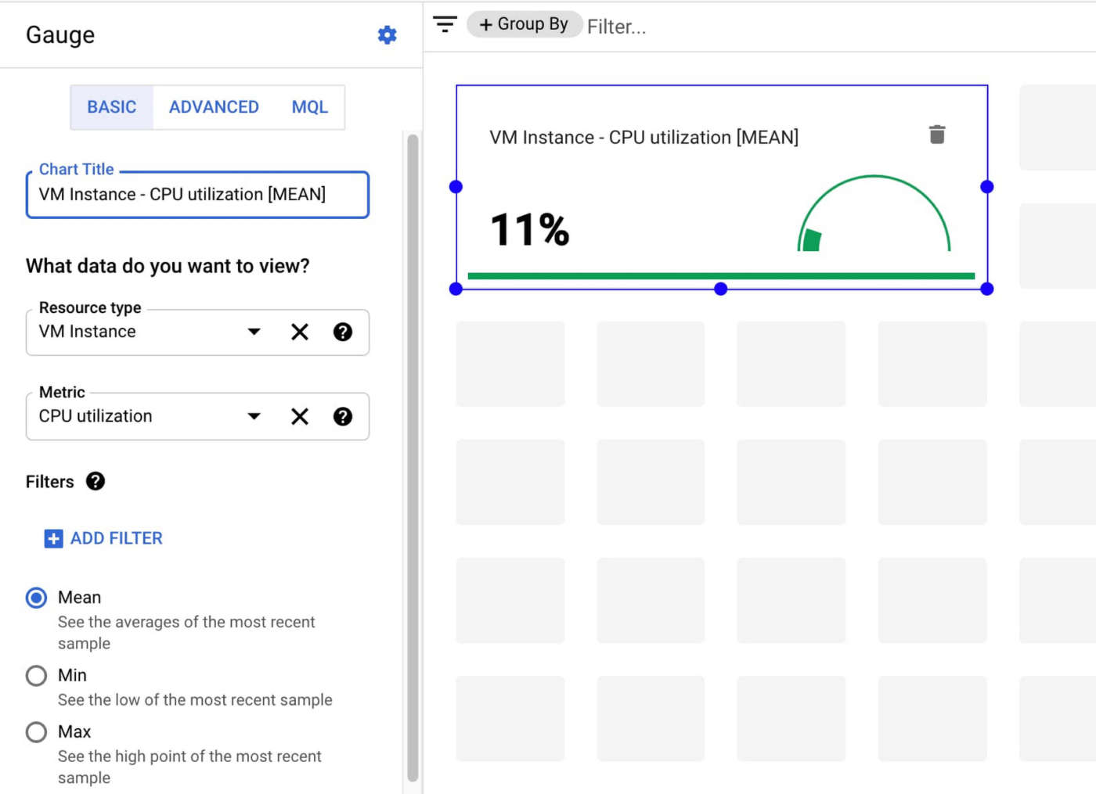Open the Gauge settings gear icon
1096x794 pixels.
click(x=387, y=35)
